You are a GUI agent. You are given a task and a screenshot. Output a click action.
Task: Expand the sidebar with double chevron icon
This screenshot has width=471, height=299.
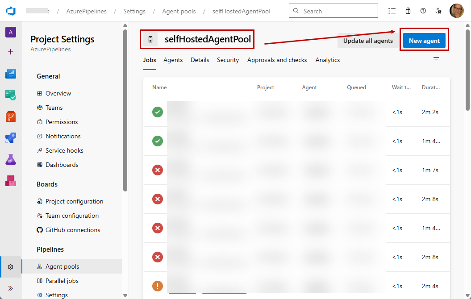coord(11,288)
